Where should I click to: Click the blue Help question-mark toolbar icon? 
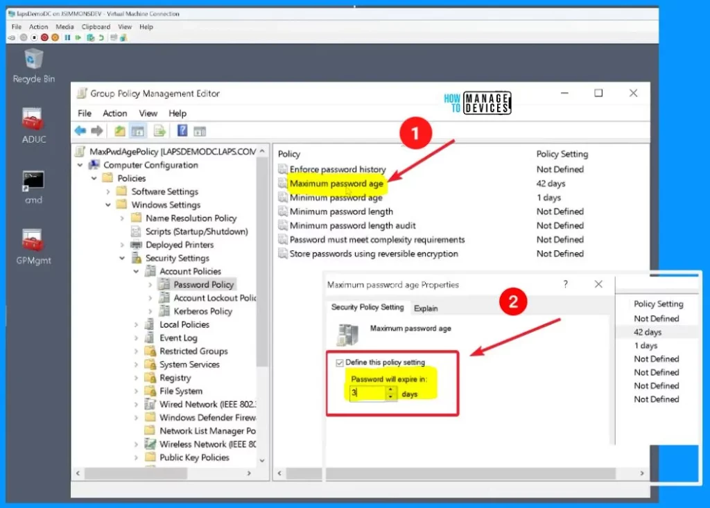point(182,131)
